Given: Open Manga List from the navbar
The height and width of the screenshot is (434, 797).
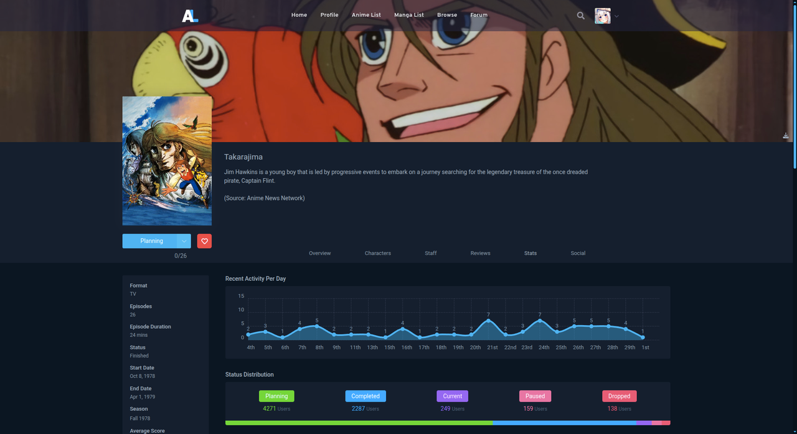Looking at the screenshot, I should (409, 15).
